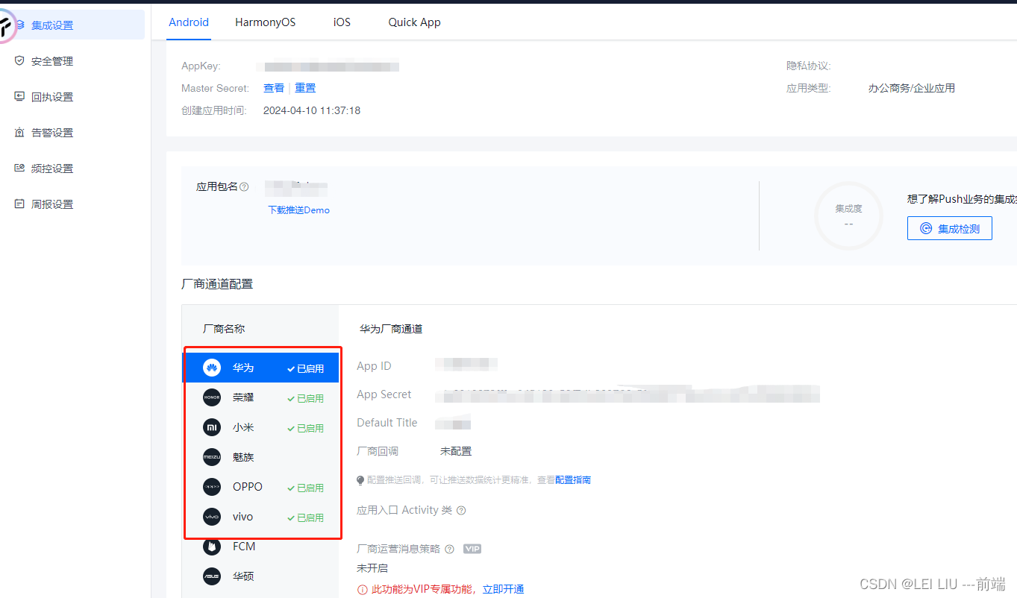Click 查看 to view Master Secret
The height and width of the screenshot is (598, 1017).
click(274, 88)
